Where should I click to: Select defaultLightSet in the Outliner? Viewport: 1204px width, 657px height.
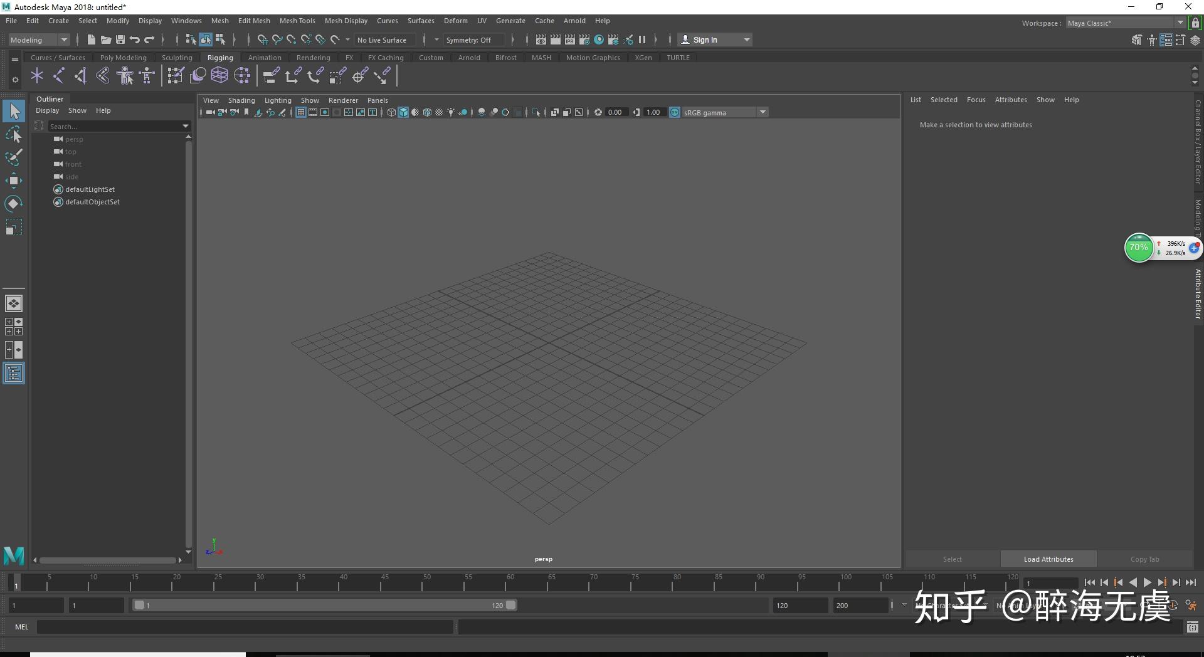pos(90,189)
